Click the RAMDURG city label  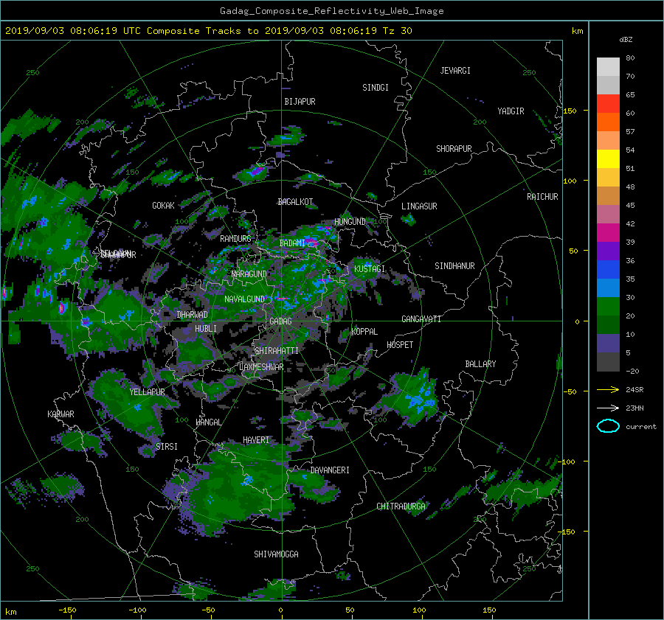coord(235,239)
